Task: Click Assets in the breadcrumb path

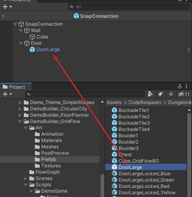Action: click(x=114, y=102)
